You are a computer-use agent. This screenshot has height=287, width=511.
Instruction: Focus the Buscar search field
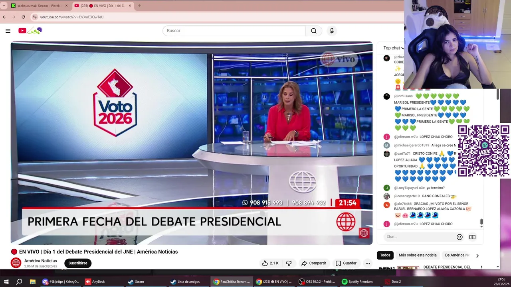234,31
